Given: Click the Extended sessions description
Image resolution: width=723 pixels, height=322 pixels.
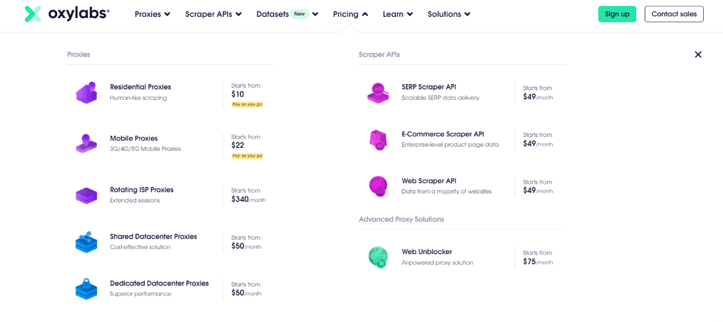Looking at the screenshot, I should [135, 201].
